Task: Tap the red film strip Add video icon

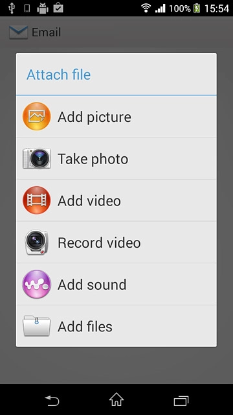Action: pyautogui.click(x=36, y=200)
